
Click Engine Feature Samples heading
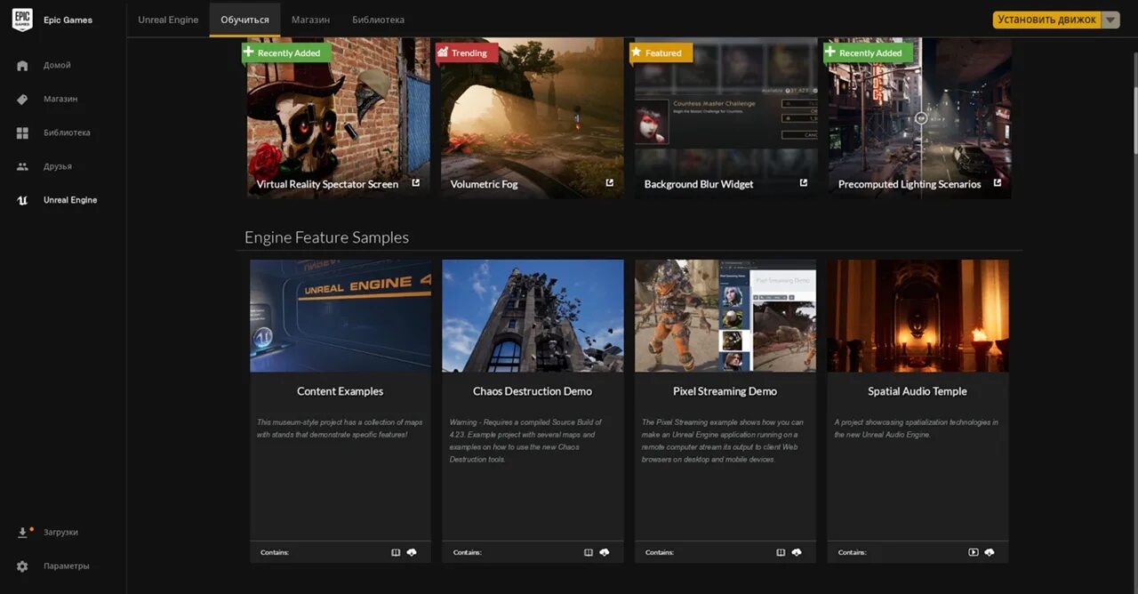[x=326, y=237]
